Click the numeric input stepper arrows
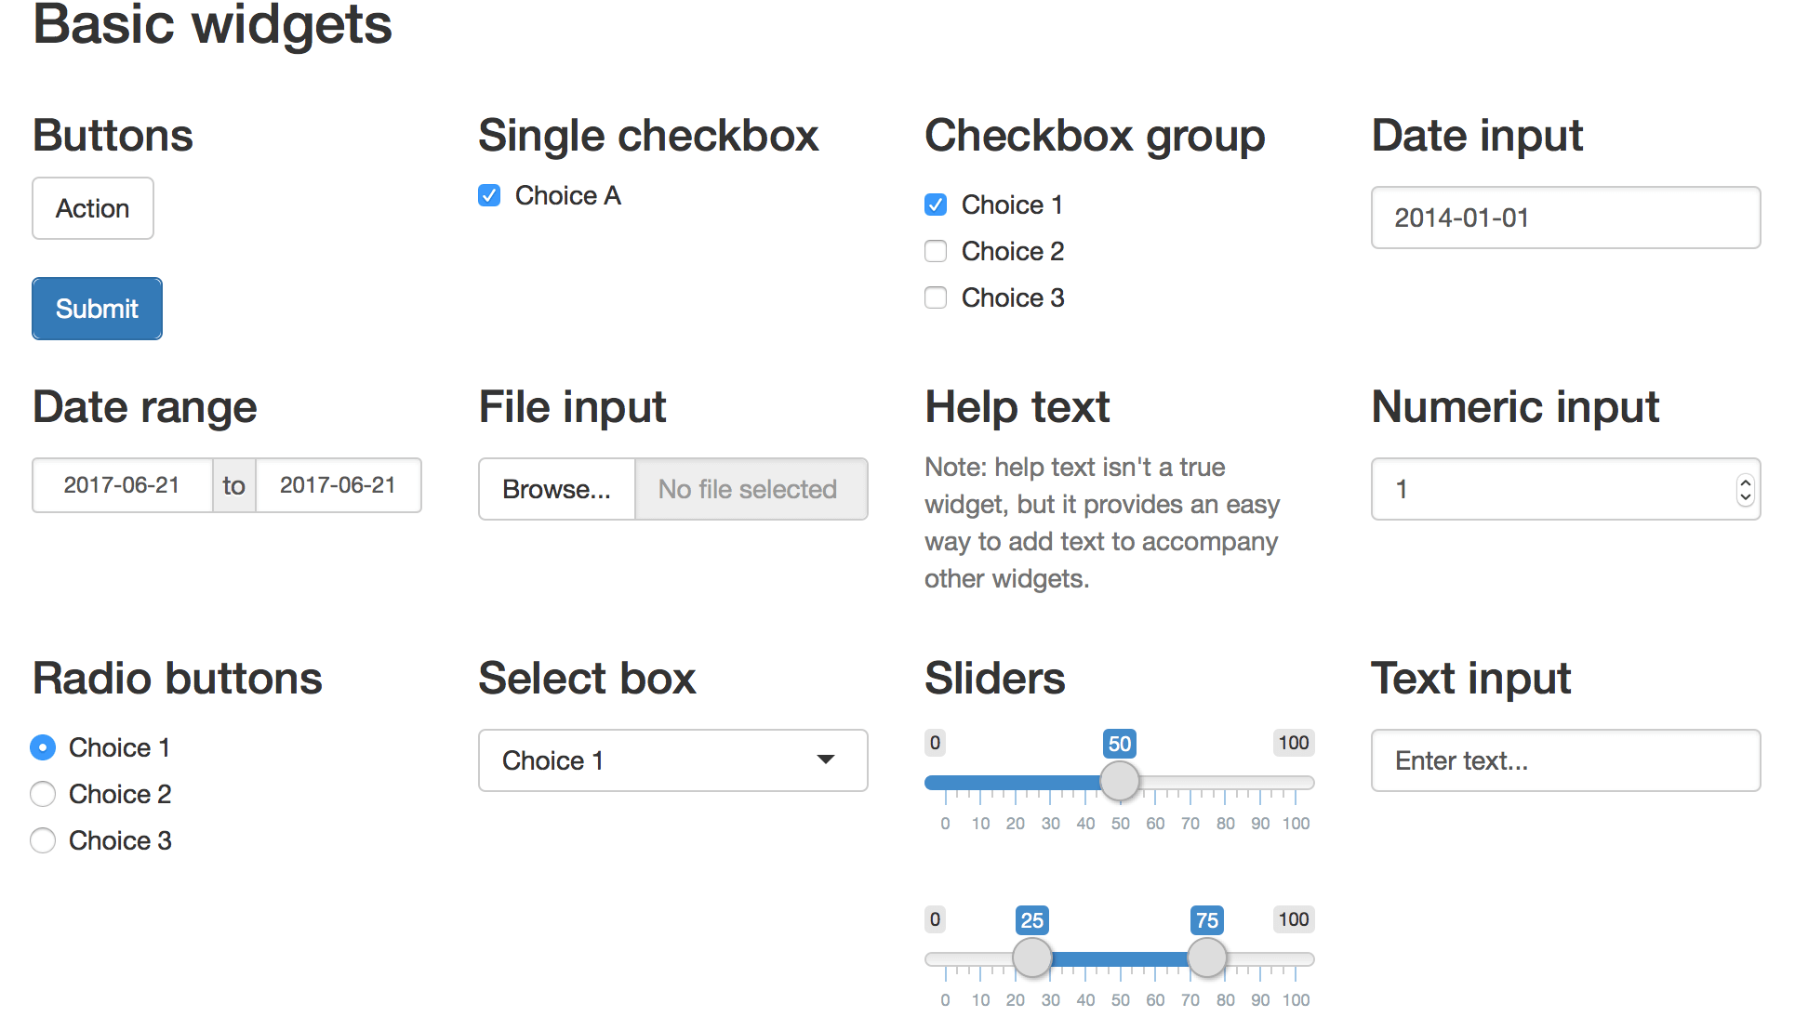 click(1745, 489)
